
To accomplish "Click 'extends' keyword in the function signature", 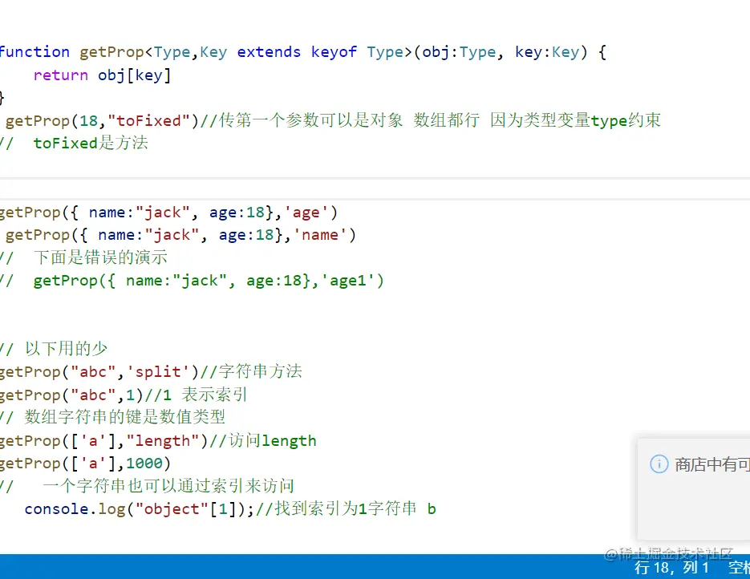I will [269, 51].
